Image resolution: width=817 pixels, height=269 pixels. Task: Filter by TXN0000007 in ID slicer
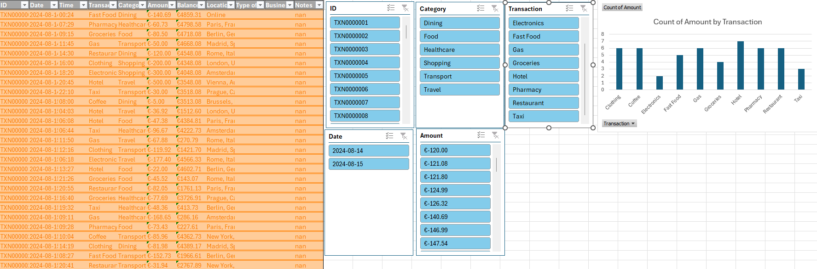(365, 102)
